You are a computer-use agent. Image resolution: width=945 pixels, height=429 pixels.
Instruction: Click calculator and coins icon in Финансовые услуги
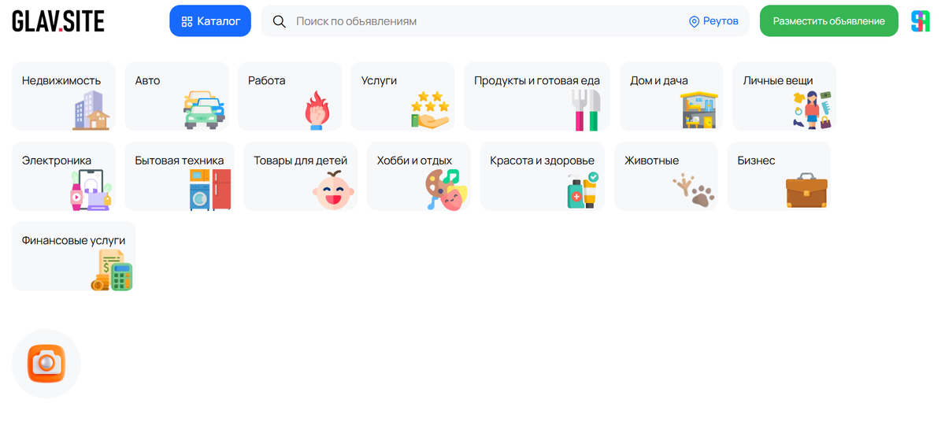coord(111,270)
